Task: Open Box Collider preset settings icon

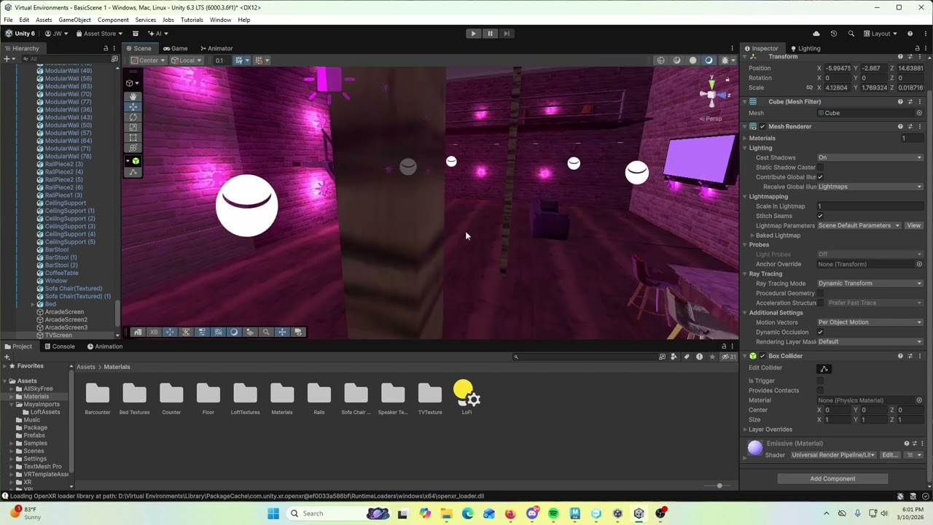Action: [x=910, y=356]
